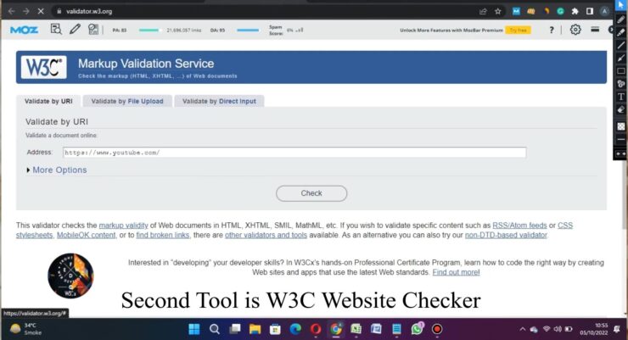Click PA: 83 page authority text
Viewport: 628px width, 340px height.
(x=120, y=30)
